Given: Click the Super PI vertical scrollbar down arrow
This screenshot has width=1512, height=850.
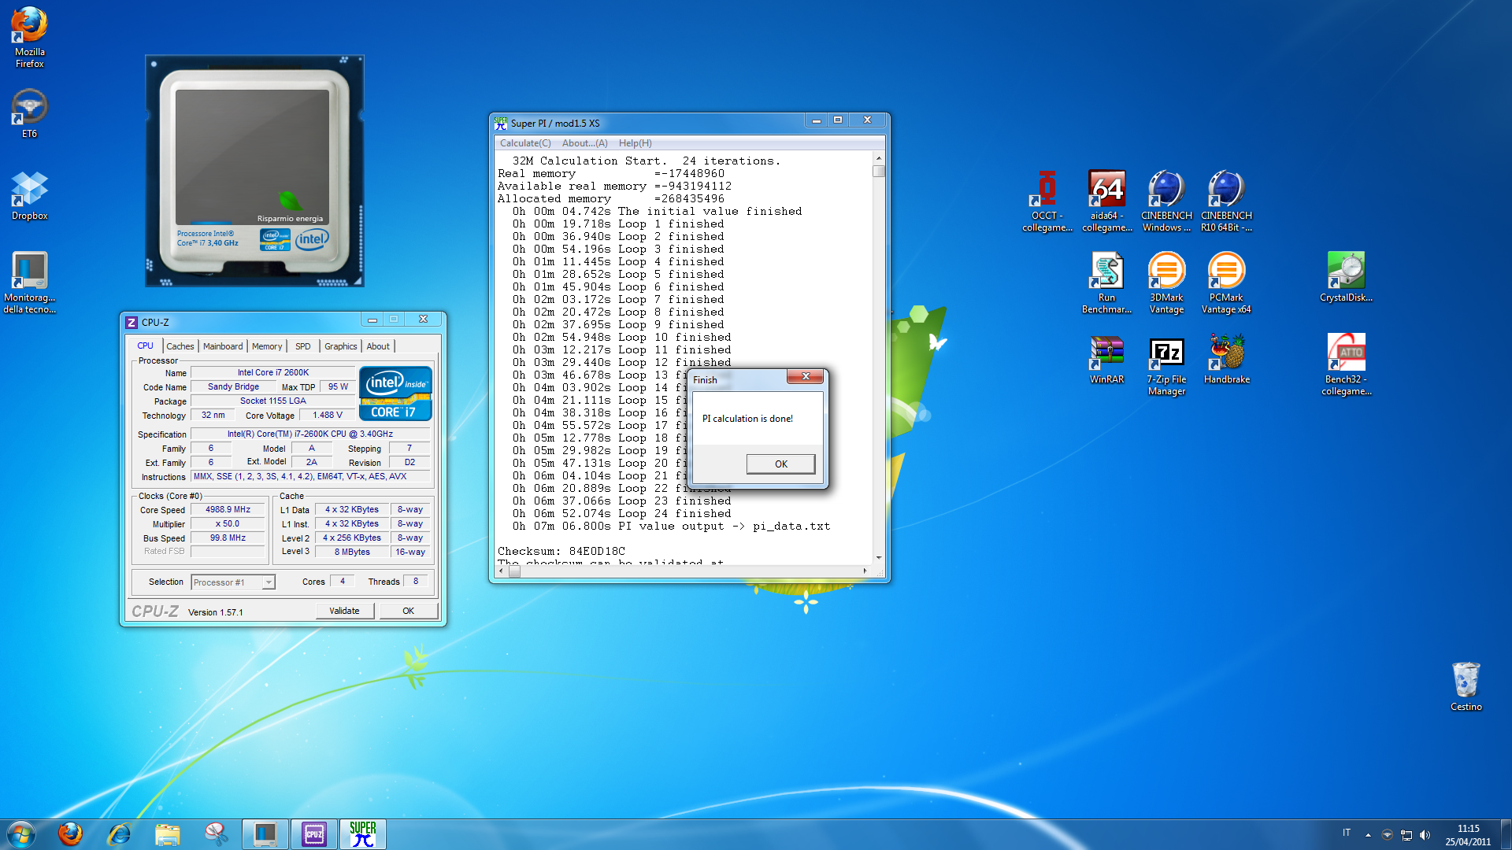Looking at the screenshot, I should coord(879,557).
